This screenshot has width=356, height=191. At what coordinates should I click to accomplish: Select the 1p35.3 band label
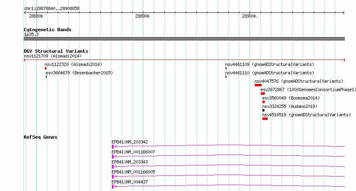coord(31,34)
